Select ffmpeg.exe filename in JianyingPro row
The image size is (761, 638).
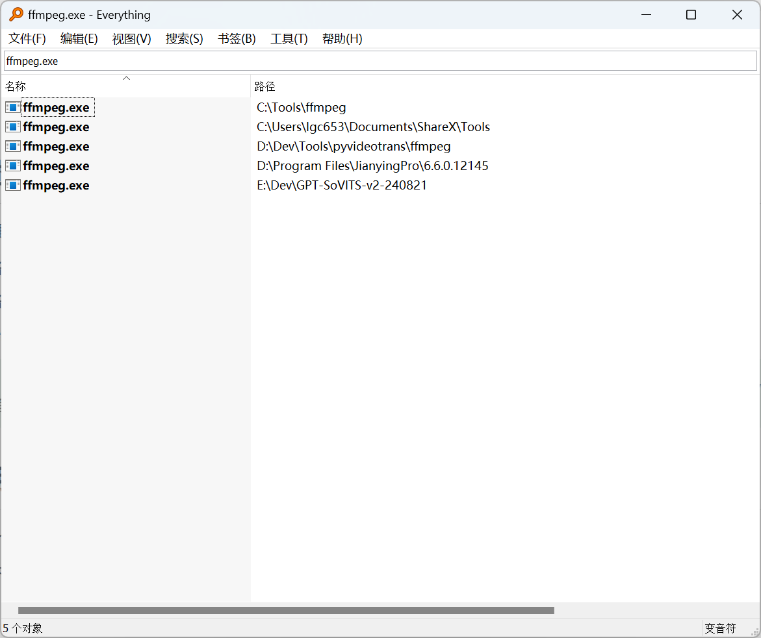(57, 166)
